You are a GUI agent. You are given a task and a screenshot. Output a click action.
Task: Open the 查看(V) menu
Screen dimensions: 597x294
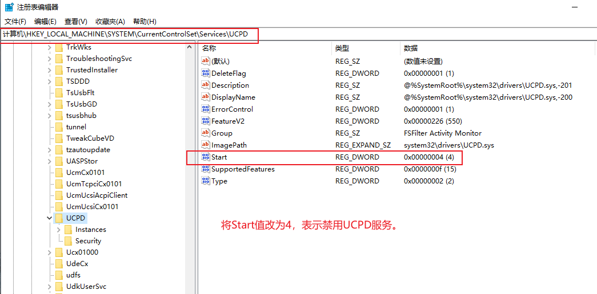(76, 22)
